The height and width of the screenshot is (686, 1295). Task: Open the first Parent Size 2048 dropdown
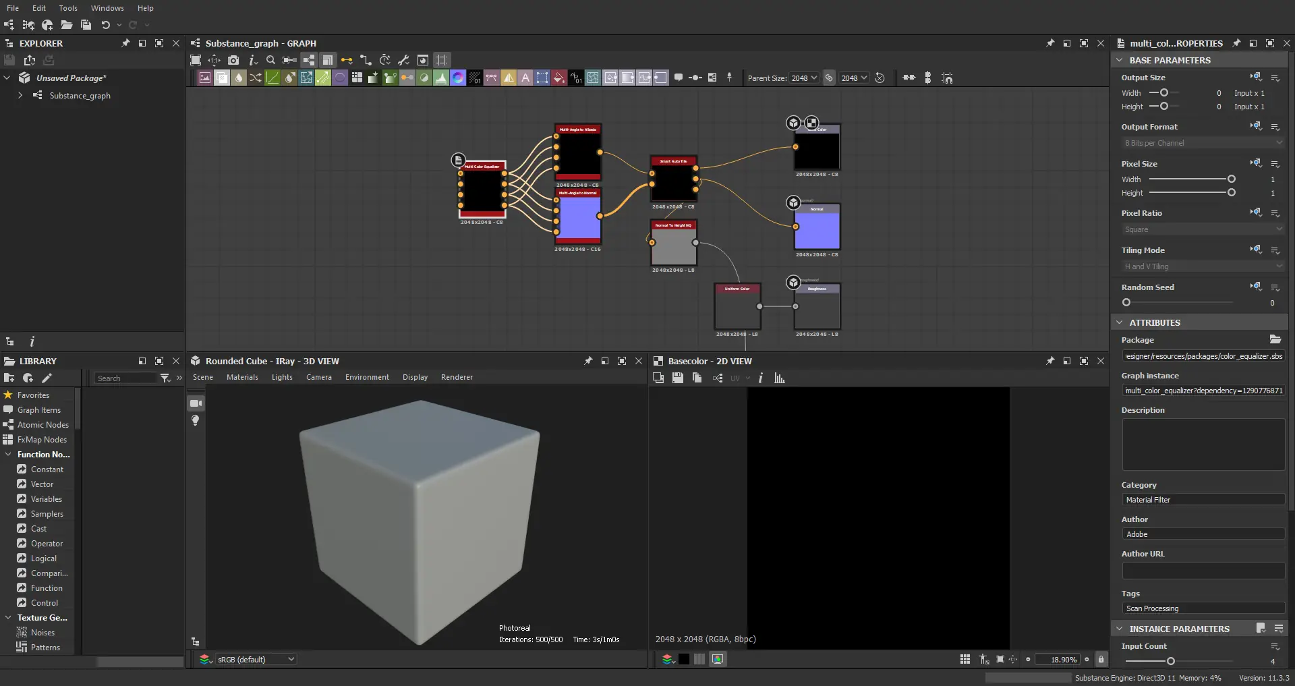pos(804,78)
